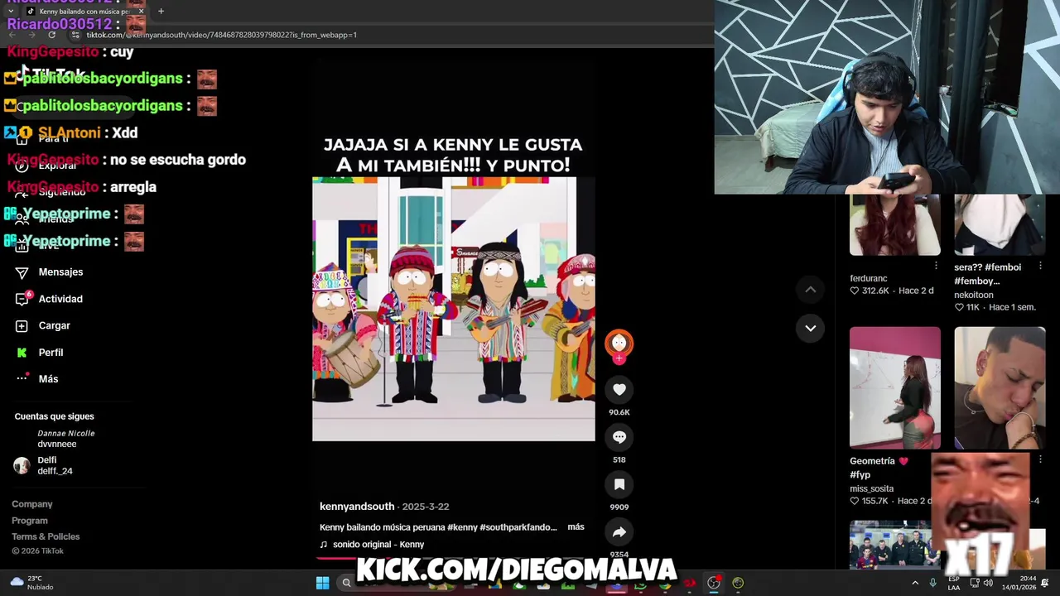The height and width of the screenshot is (596, 1060).
Task: Click the system tray microphone icon
Action: (933, 583)
